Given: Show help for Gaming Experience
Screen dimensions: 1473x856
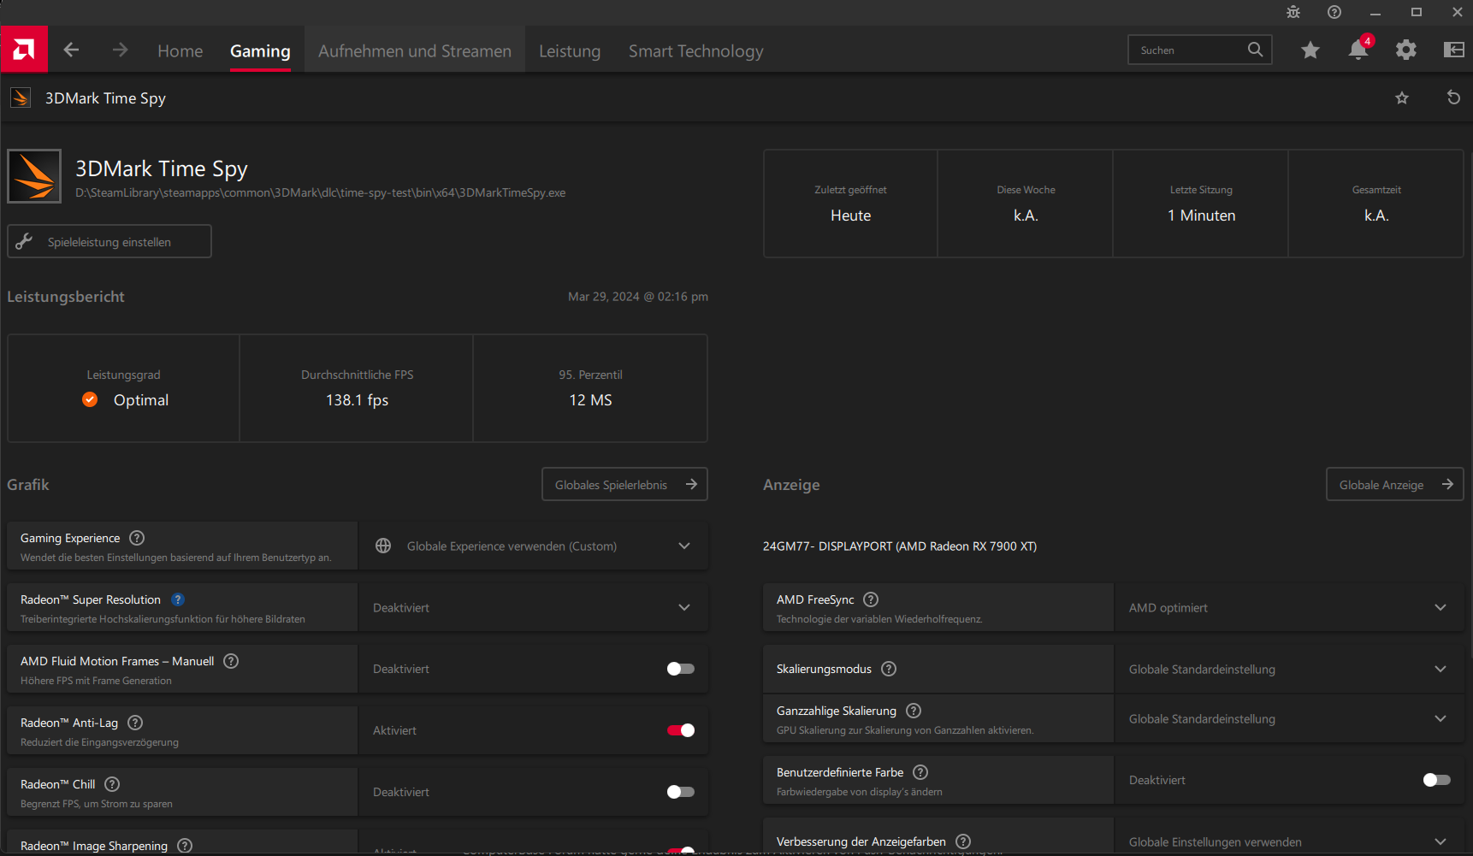Looking at the screenshot, I should coord(137,538).
